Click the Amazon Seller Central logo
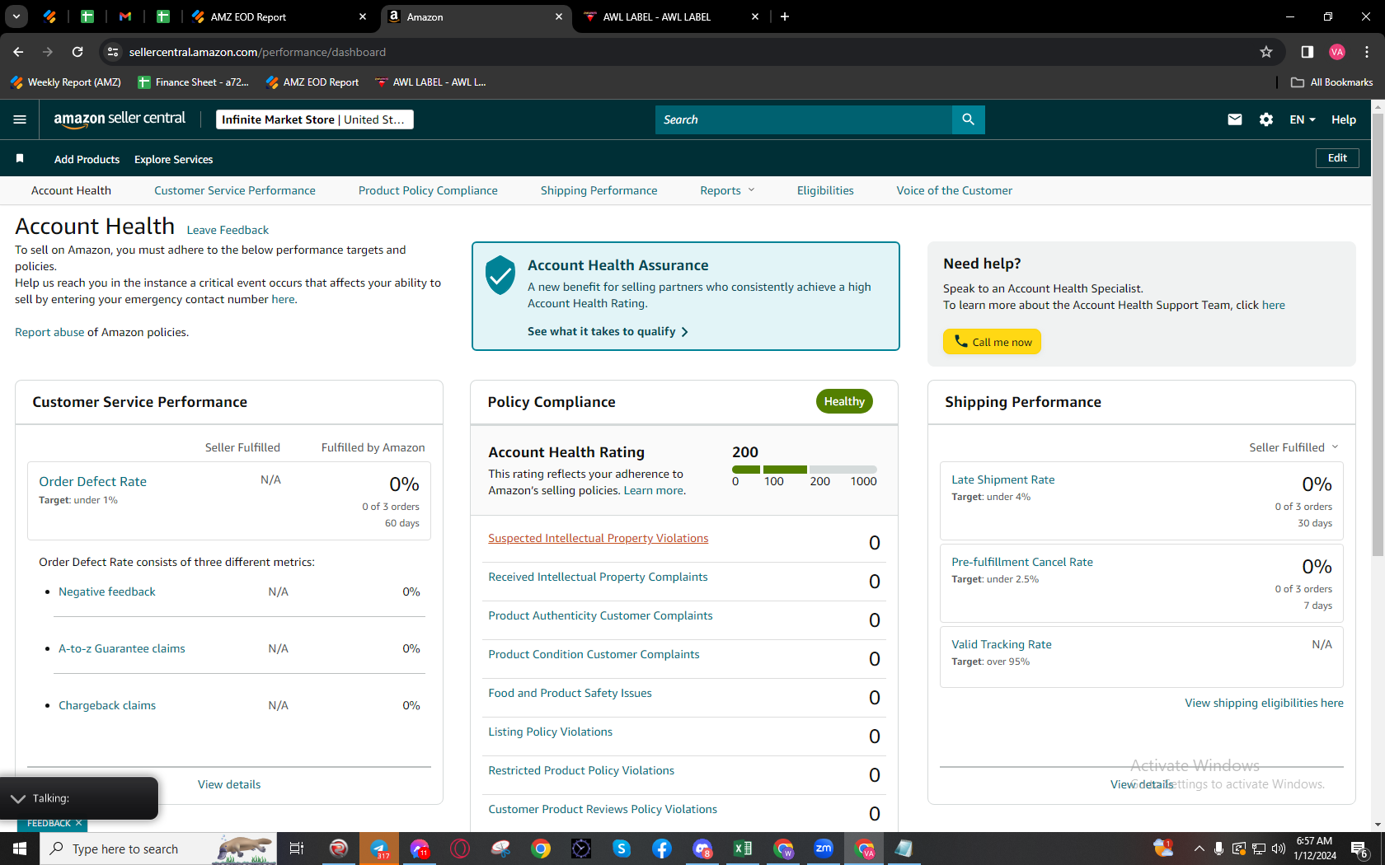This screenshot has width=1385, height=865. pos(120,119)
